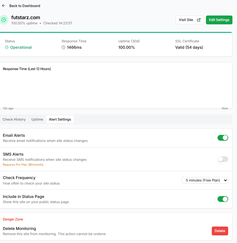Click the "12h ago" chart label
Image resolution: width=237 pixels, height=243 pixels.
8,108
